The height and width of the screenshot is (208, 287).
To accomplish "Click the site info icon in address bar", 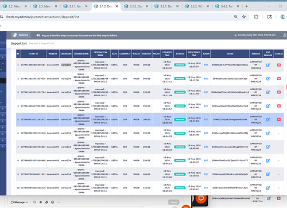I will pyautogui.click(x=2, y=17).
